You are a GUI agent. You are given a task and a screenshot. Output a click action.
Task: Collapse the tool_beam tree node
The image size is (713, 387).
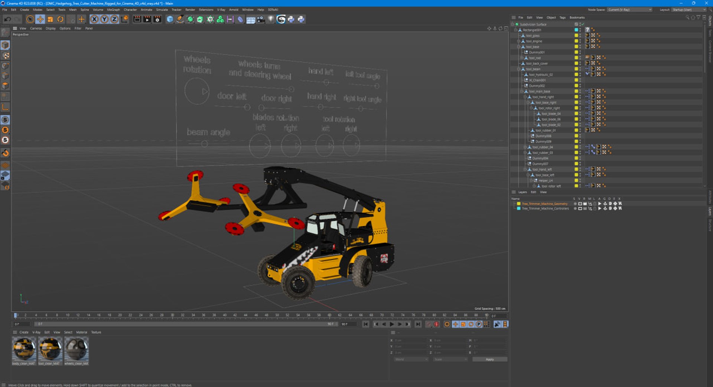(x=519, y=69)
